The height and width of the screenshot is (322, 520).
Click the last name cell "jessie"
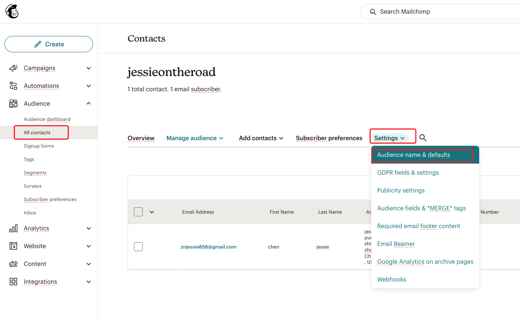[x=323, y=247]
